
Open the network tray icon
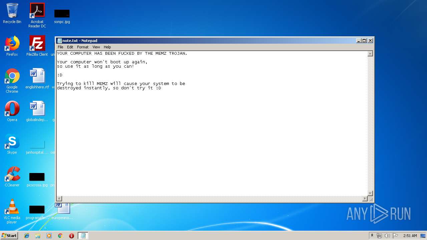(379, 236)
